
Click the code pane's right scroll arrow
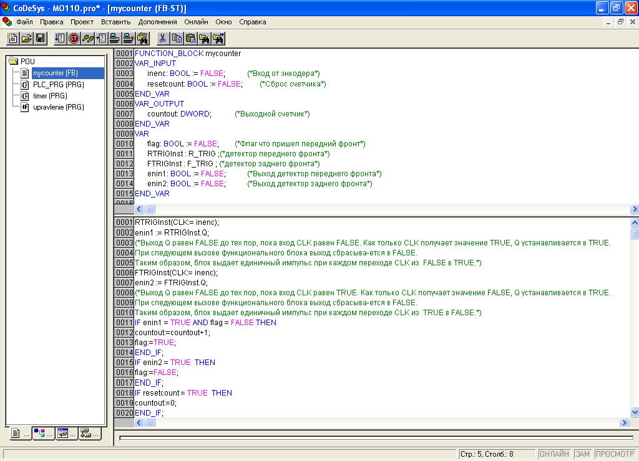click(x=624, y=423)
